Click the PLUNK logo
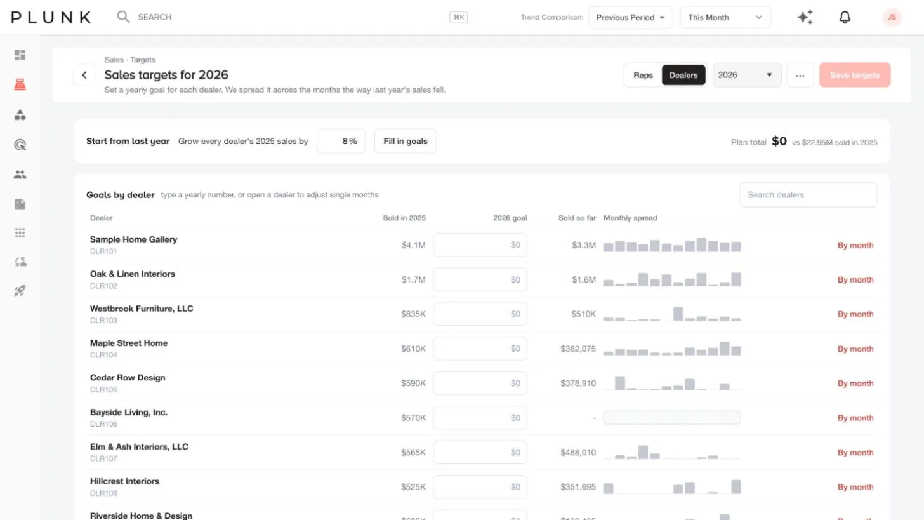 pos(51,17)
